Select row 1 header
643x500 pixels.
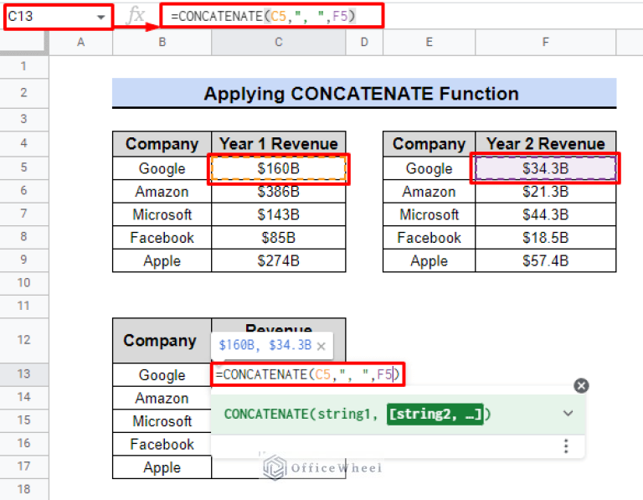pyautogui.click(x=23, y=66)
